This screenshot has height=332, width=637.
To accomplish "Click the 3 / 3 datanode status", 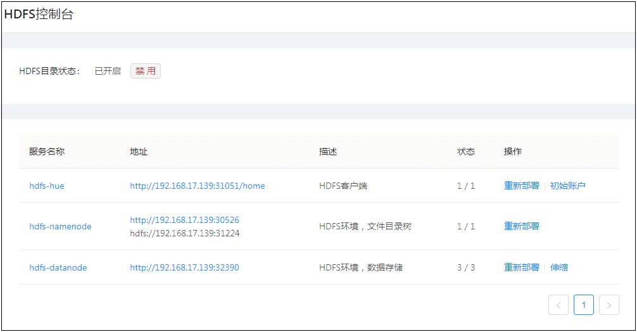I will point(466,267).
